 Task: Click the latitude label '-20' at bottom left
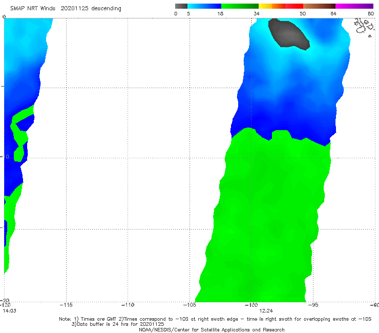5,300
